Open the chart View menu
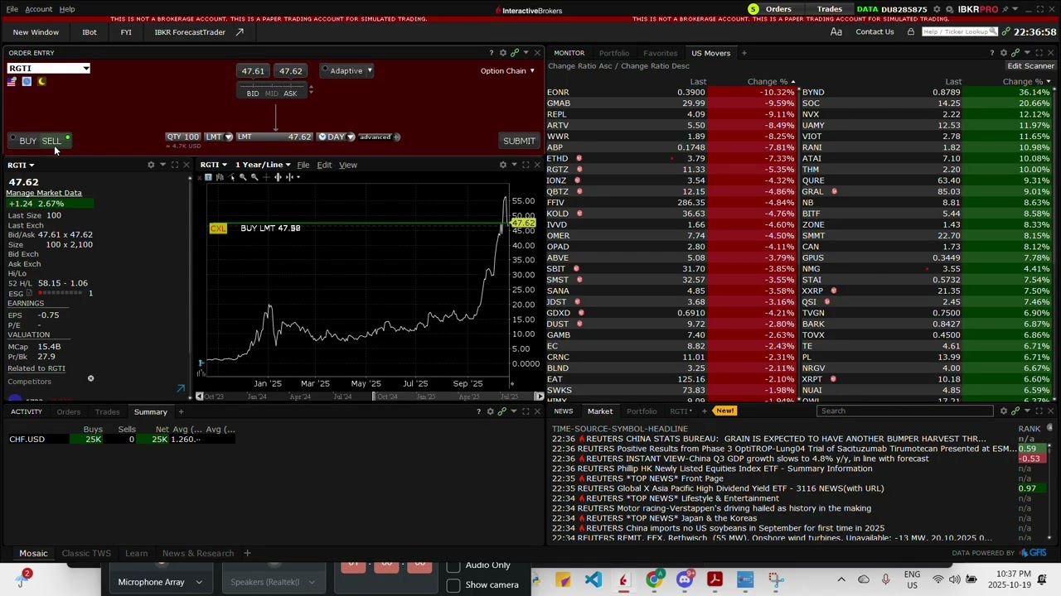 click(x=348, y=165)
